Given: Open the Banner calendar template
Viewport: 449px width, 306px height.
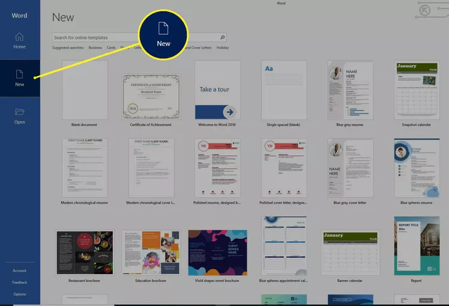Looking at the screenshot, I should point(350,252).
